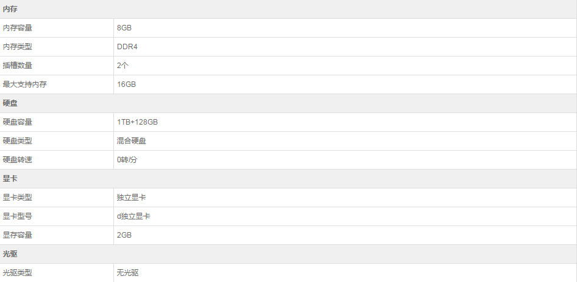Select the 2GB video memory value

click(124, 235)
